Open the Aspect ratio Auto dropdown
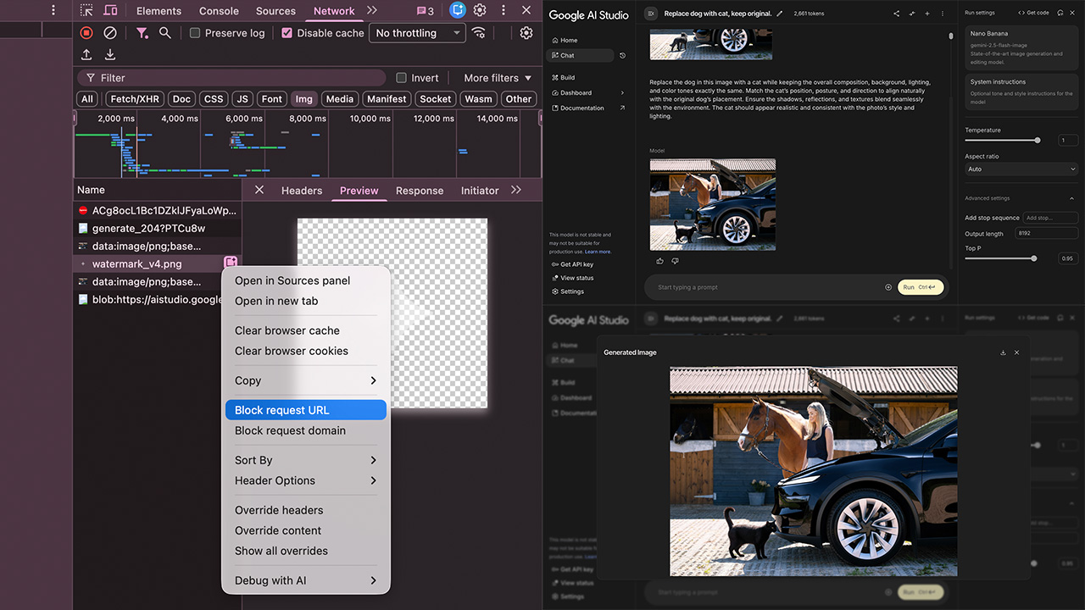The image size is (1085, 610). (1021, 169)
